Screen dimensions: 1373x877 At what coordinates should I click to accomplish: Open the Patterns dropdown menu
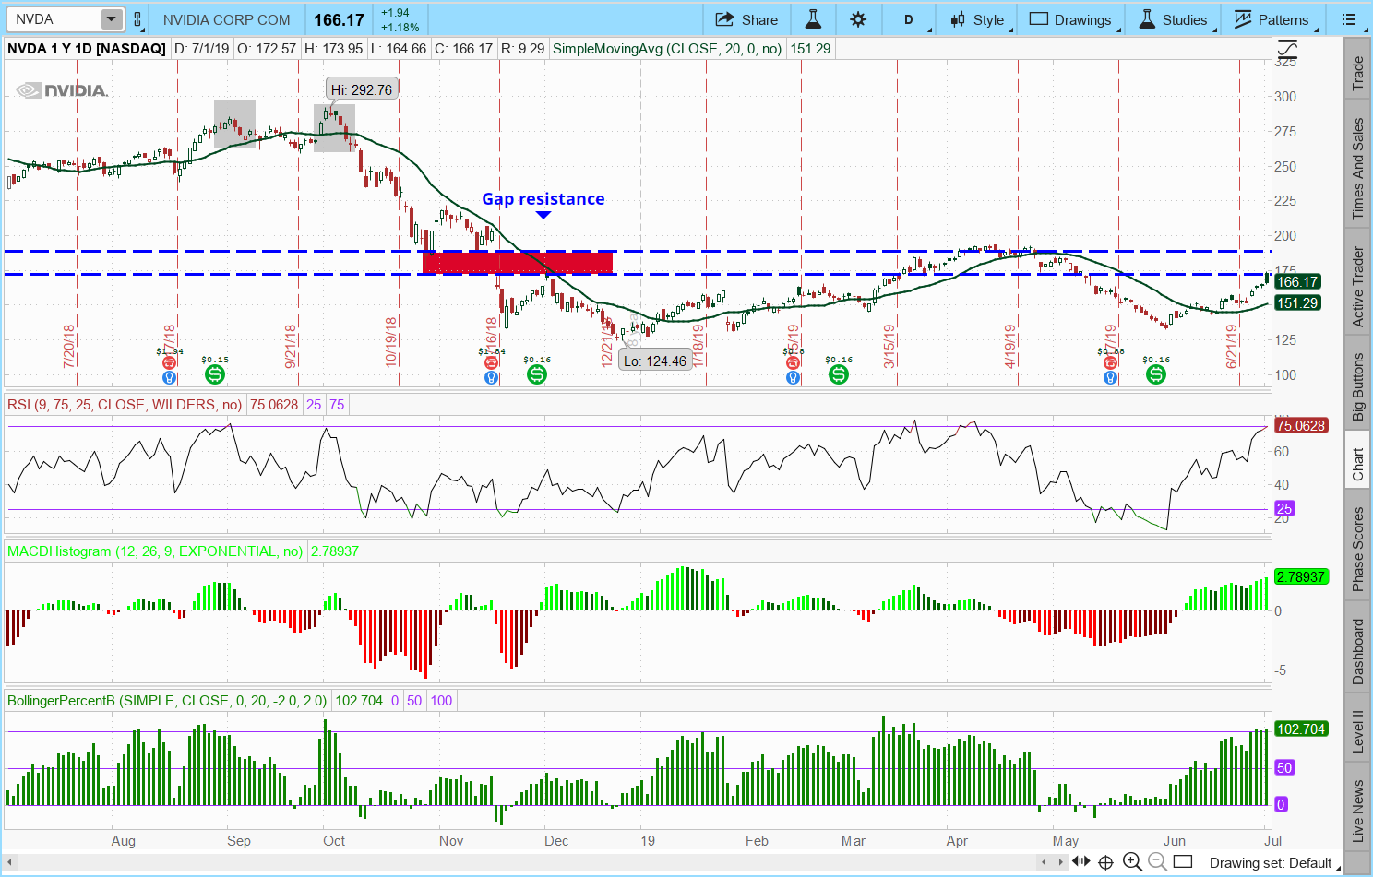(x=1272, y=19)
